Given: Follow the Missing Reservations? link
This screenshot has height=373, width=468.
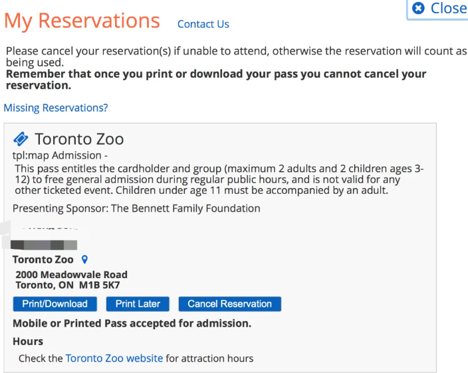Looking at the screenshot, I should [56, 108].
